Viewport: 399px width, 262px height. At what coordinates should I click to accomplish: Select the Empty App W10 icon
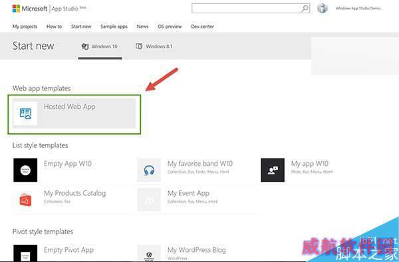click(x=25, y=170)
